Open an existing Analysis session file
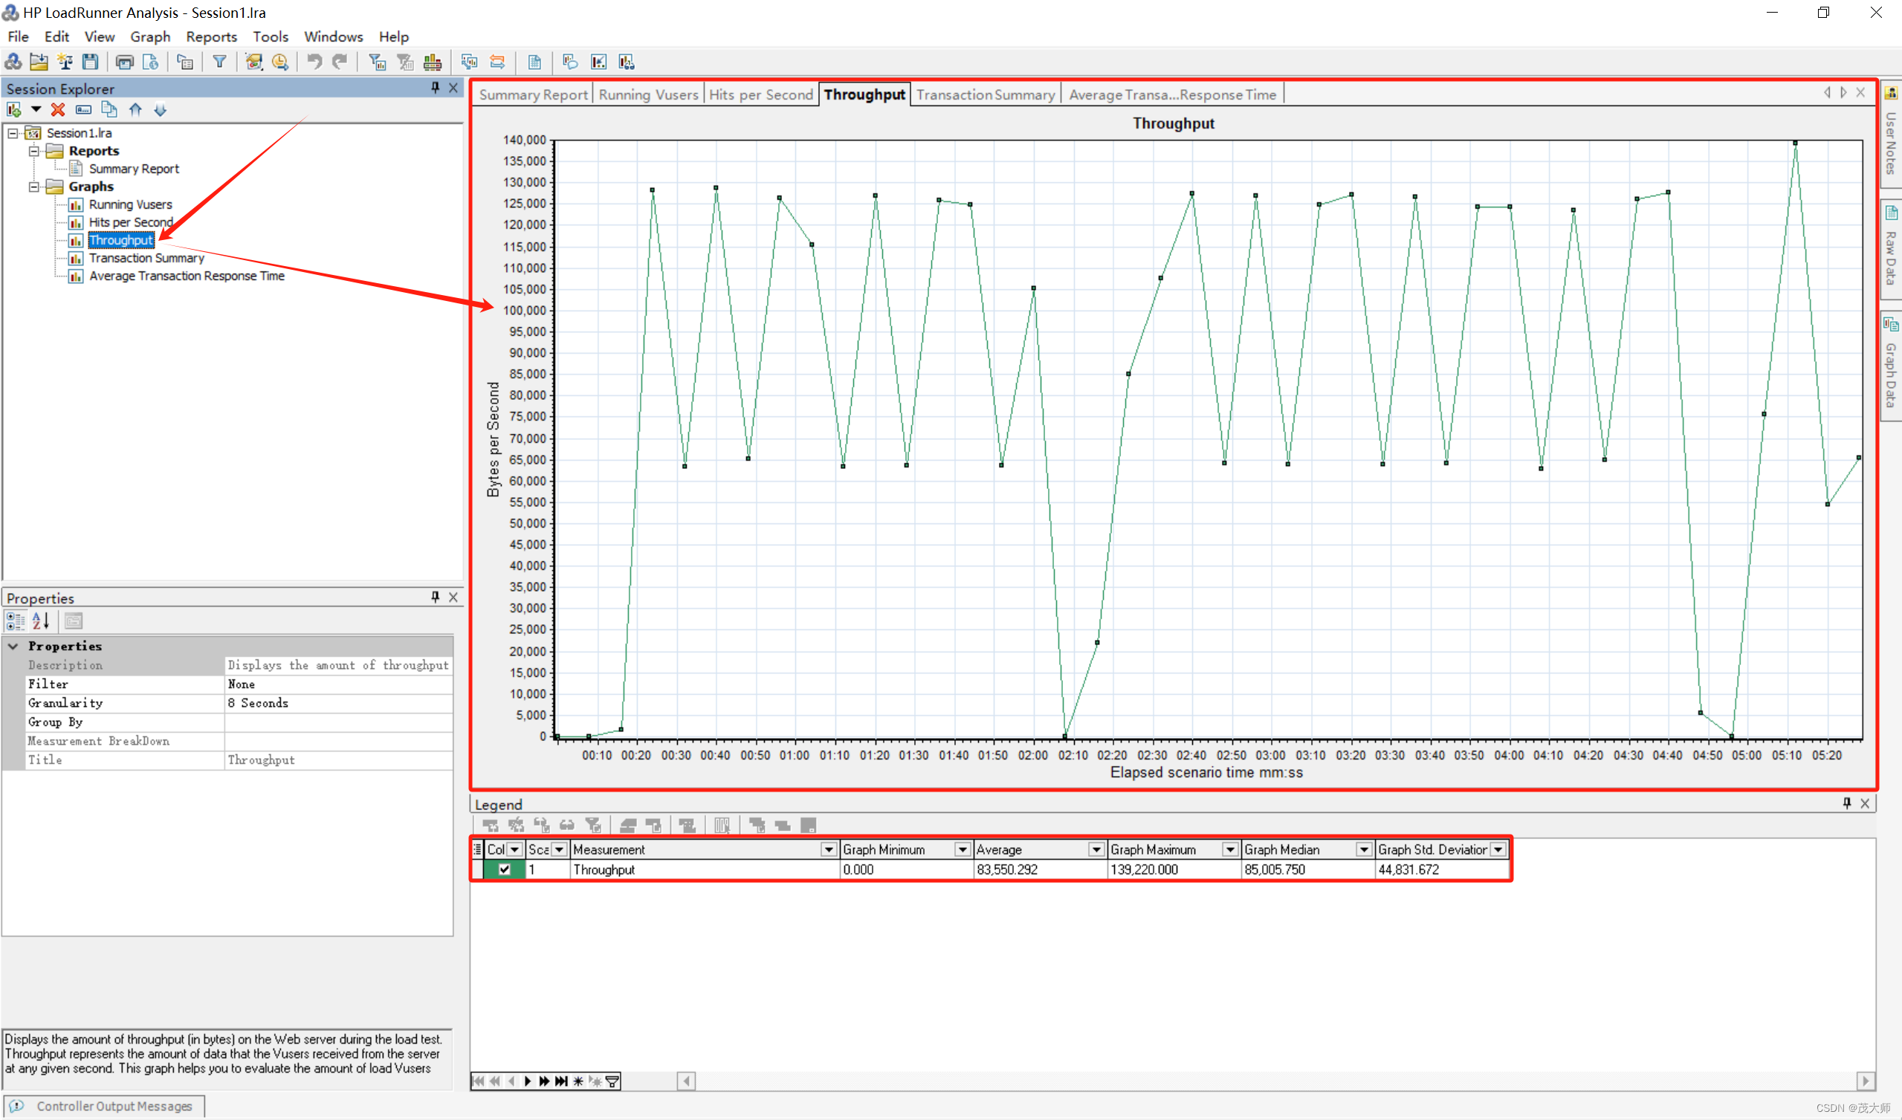 pos(39,62)
